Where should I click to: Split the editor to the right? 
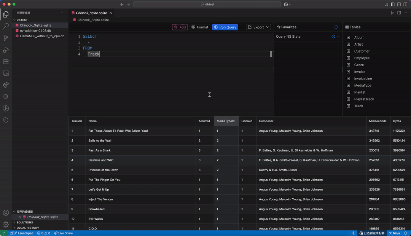(399, 13)
